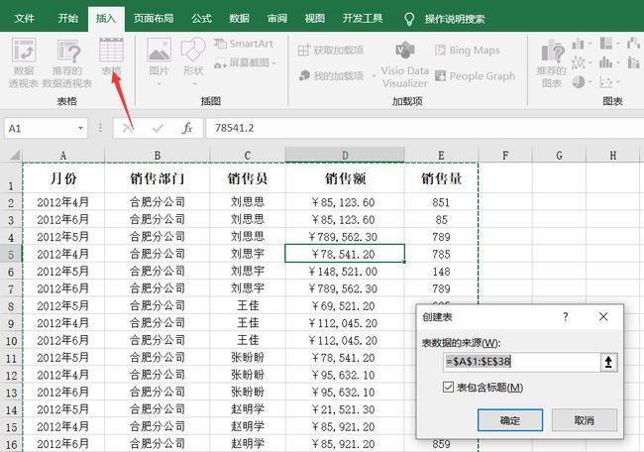The image size is (644, 452).
Task: Click the formula bar showing 78541.2
Action: 425,128
